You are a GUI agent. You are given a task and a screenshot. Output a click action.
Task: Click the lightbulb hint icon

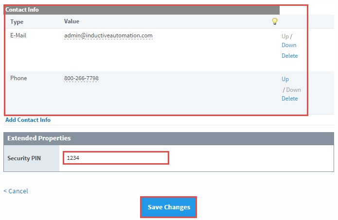274,21
